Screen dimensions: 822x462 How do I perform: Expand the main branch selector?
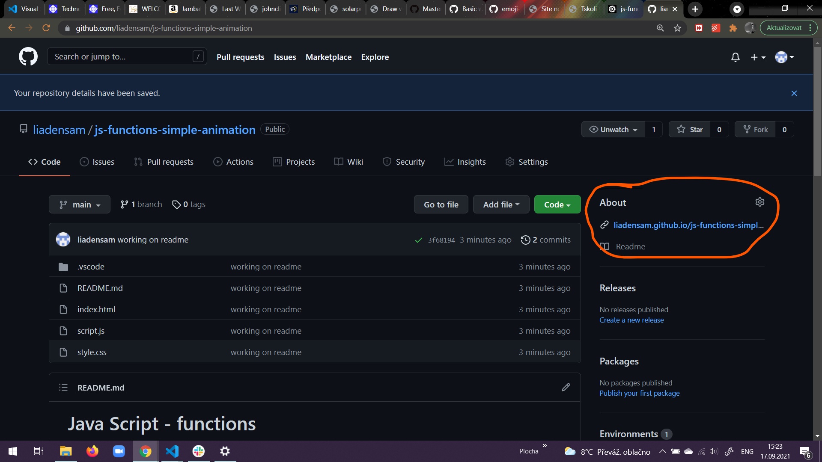79,204
